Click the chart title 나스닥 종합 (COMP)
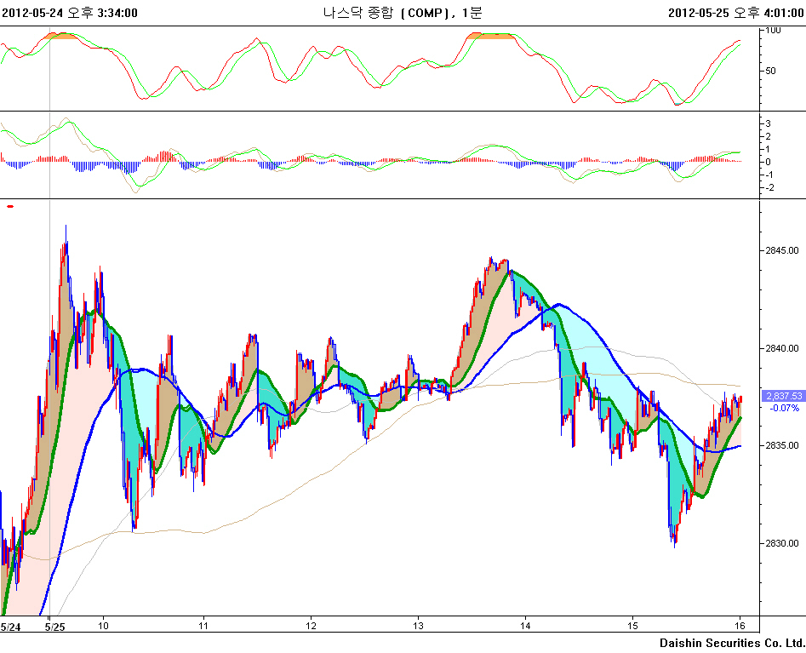Image resolution: width=806 pixels, height=653 pixels. (391, 12)
